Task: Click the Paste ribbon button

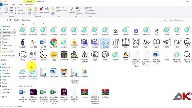Action: 11,10
